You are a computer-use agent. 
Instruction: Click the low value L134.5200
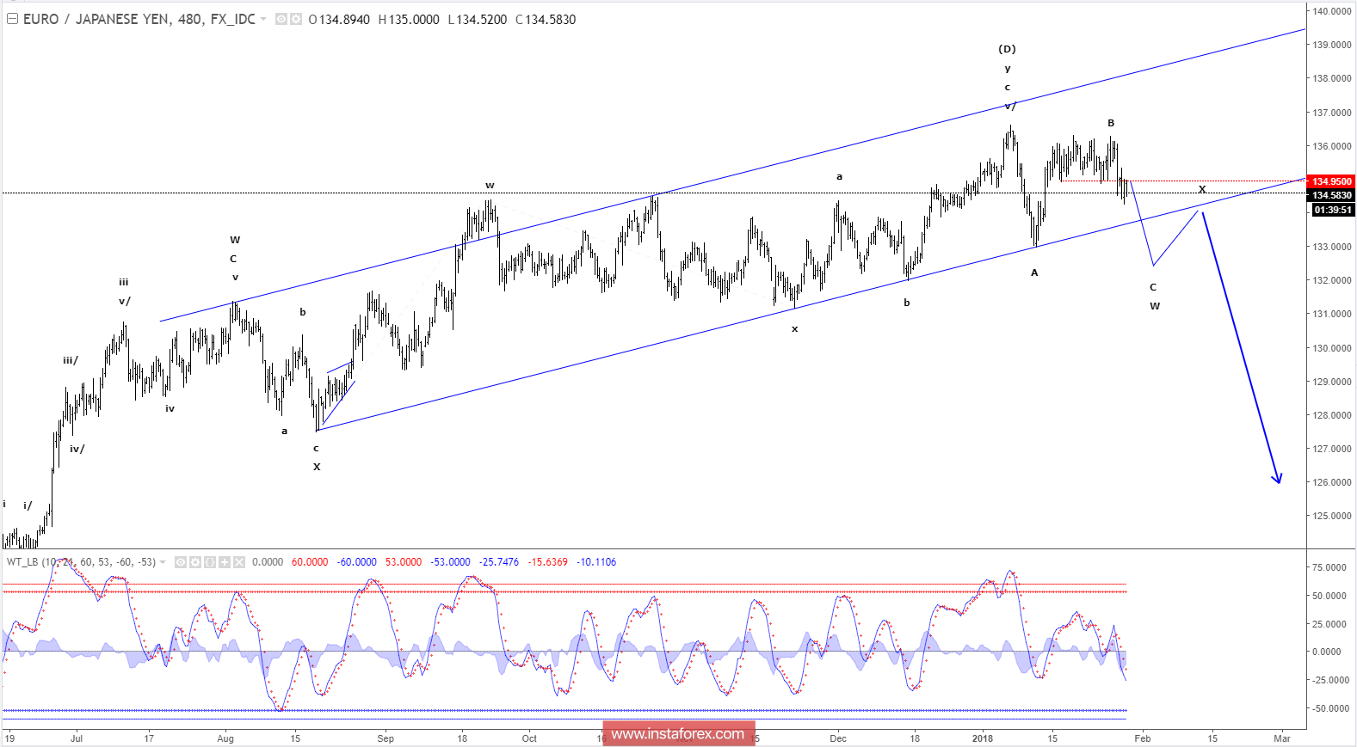478,19
